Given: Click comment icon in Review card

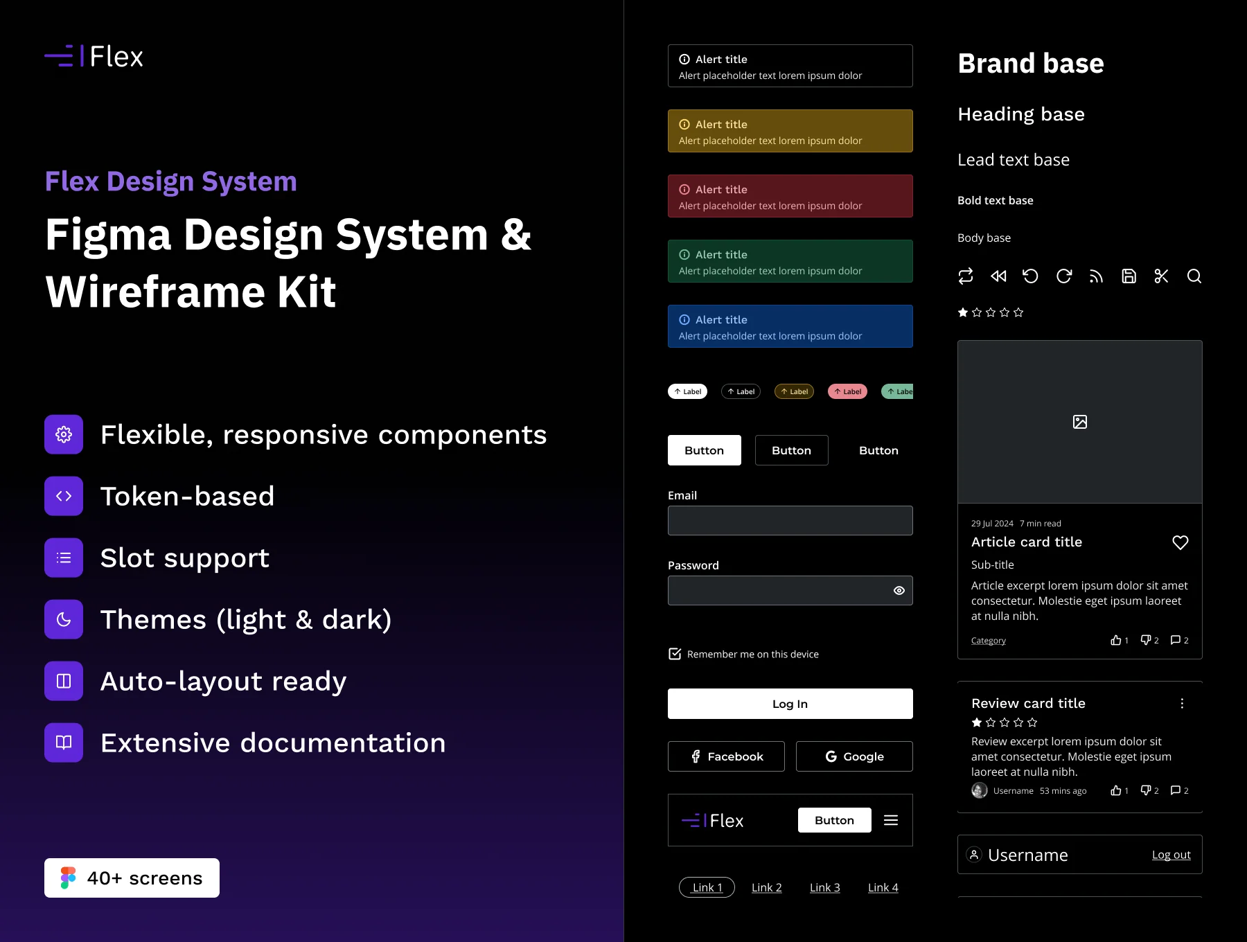Looking at the screenshot, I should (x=1176, y=790).
